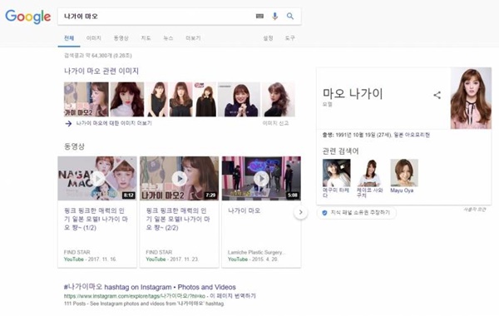Click the 동영상 section heading

75,146
